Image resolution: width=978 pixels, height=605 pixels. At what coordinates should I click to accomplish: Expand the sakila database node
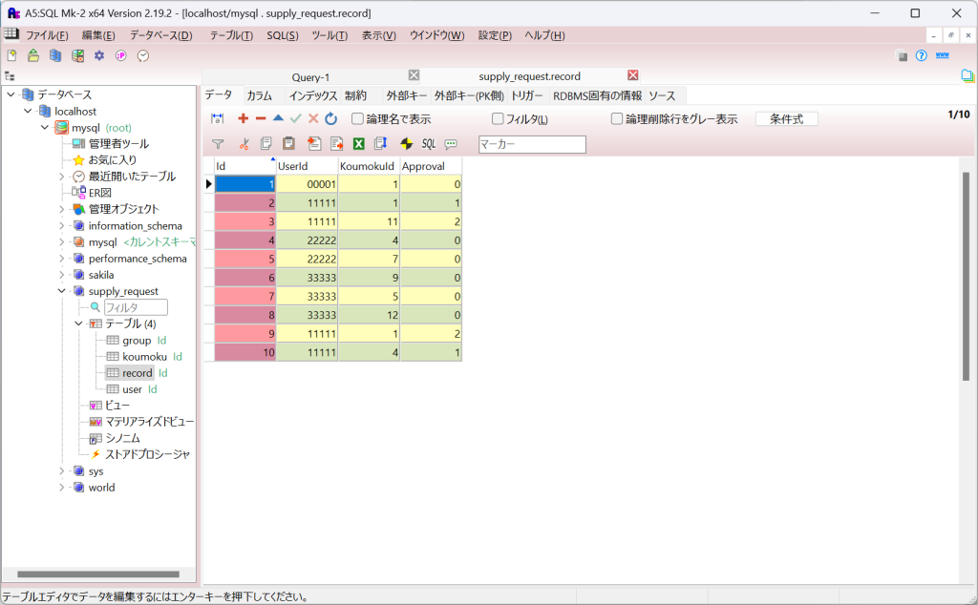(x=62, y=275)
